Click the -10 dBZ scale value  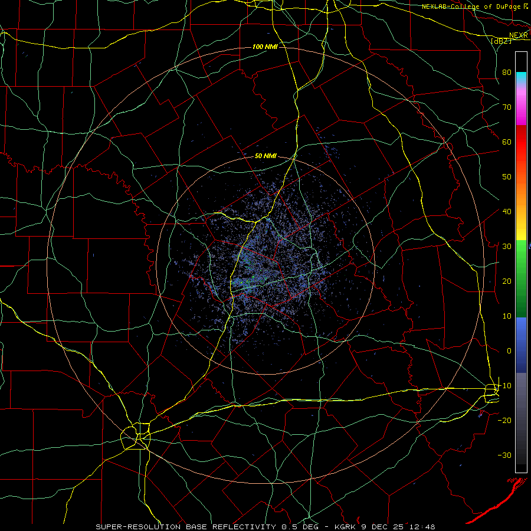pyautogui.click(x=504, y=386)
